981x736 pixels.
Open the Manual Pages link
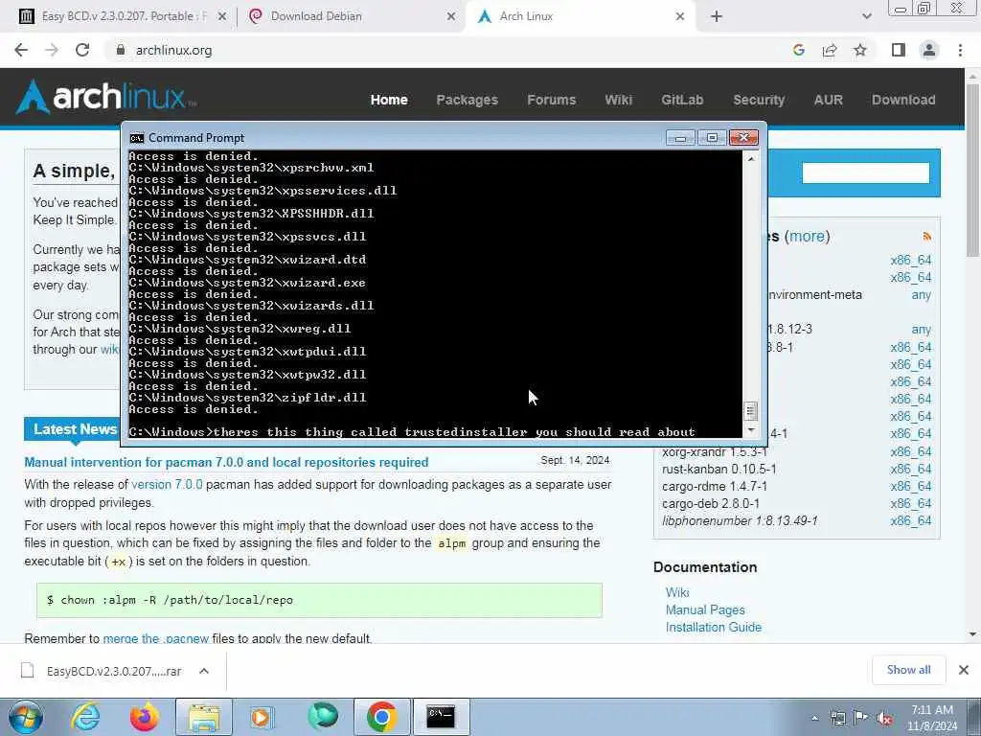[x=705, y=609]
